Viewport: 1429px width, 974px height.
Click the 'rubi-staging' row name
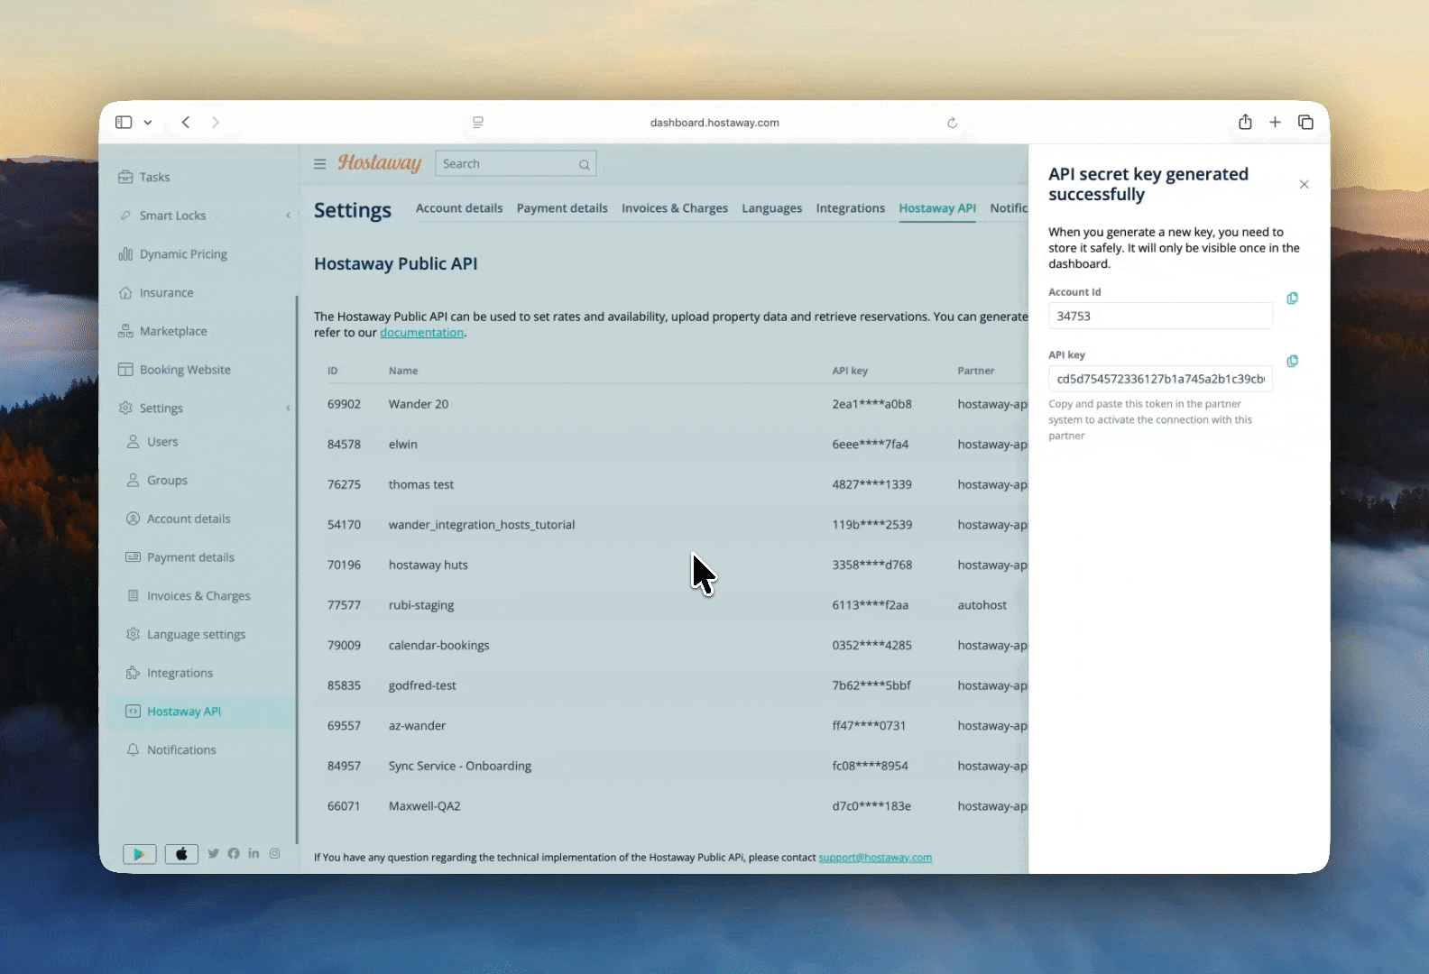click(421, 605)
